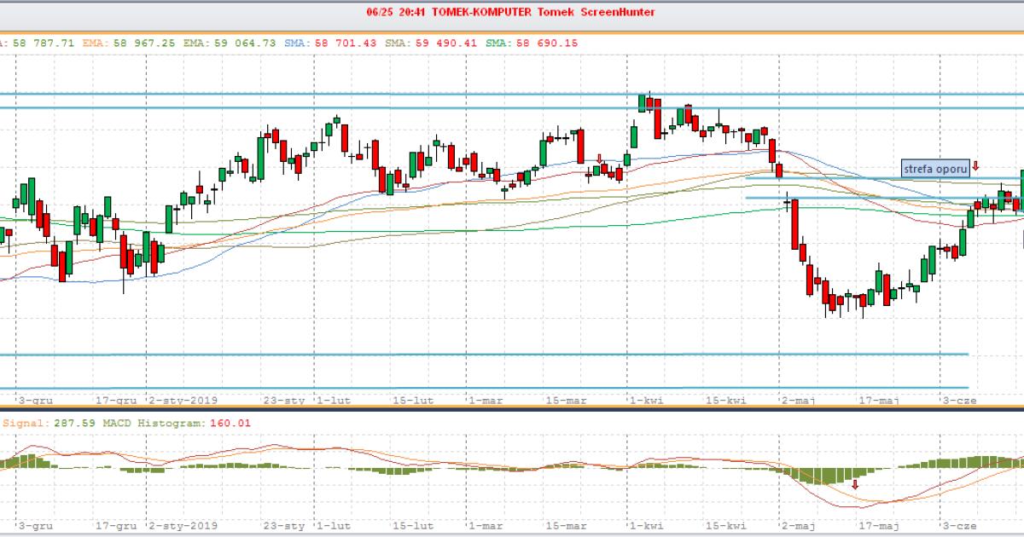Click the green EMA value 59 064.73
The width and height of the screenshot is (1024, 537).
tap(247, 41)
